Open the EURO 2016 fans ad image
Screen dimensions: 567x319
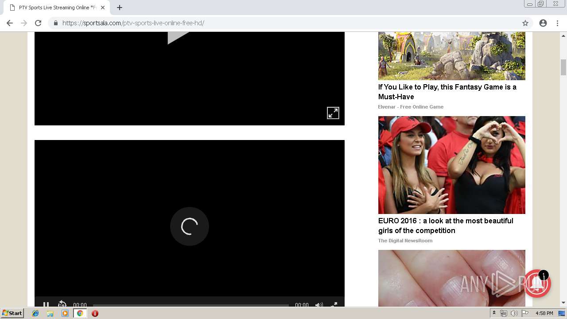click(x=452, y=165)
